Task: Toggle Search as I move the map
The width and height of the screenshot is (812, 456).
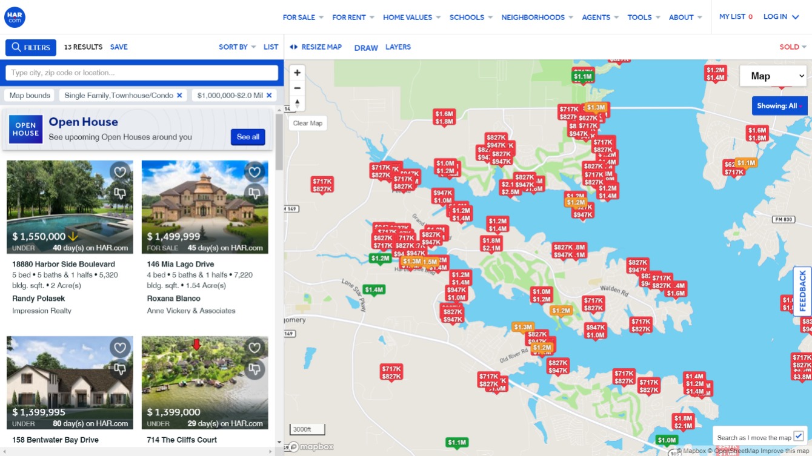Action: pyautogui.click(x=798, y=437)
